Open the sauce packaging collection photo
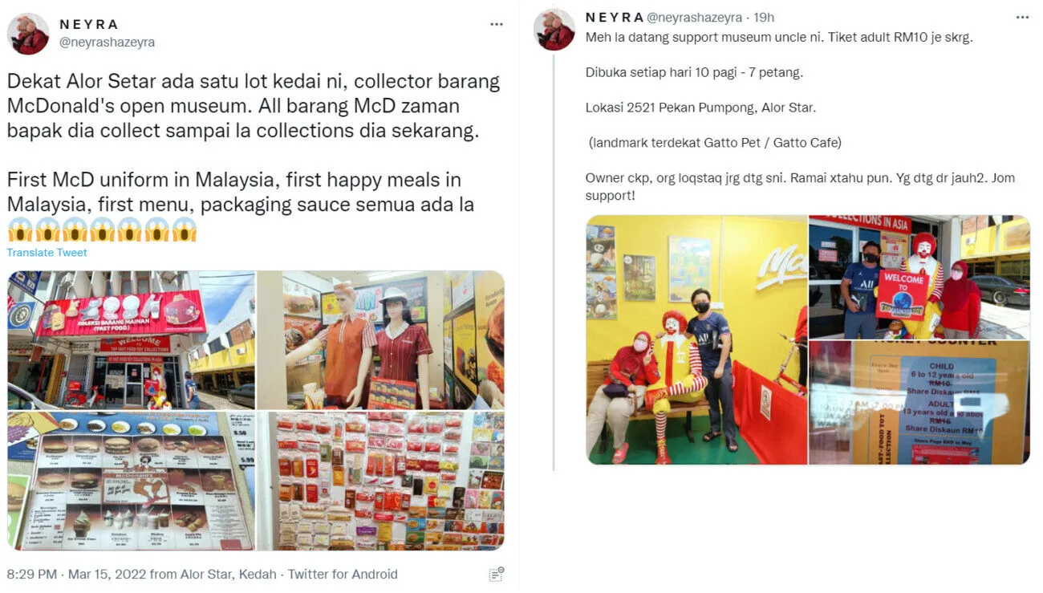This screenshot has width=1043, height=593. 380,481
